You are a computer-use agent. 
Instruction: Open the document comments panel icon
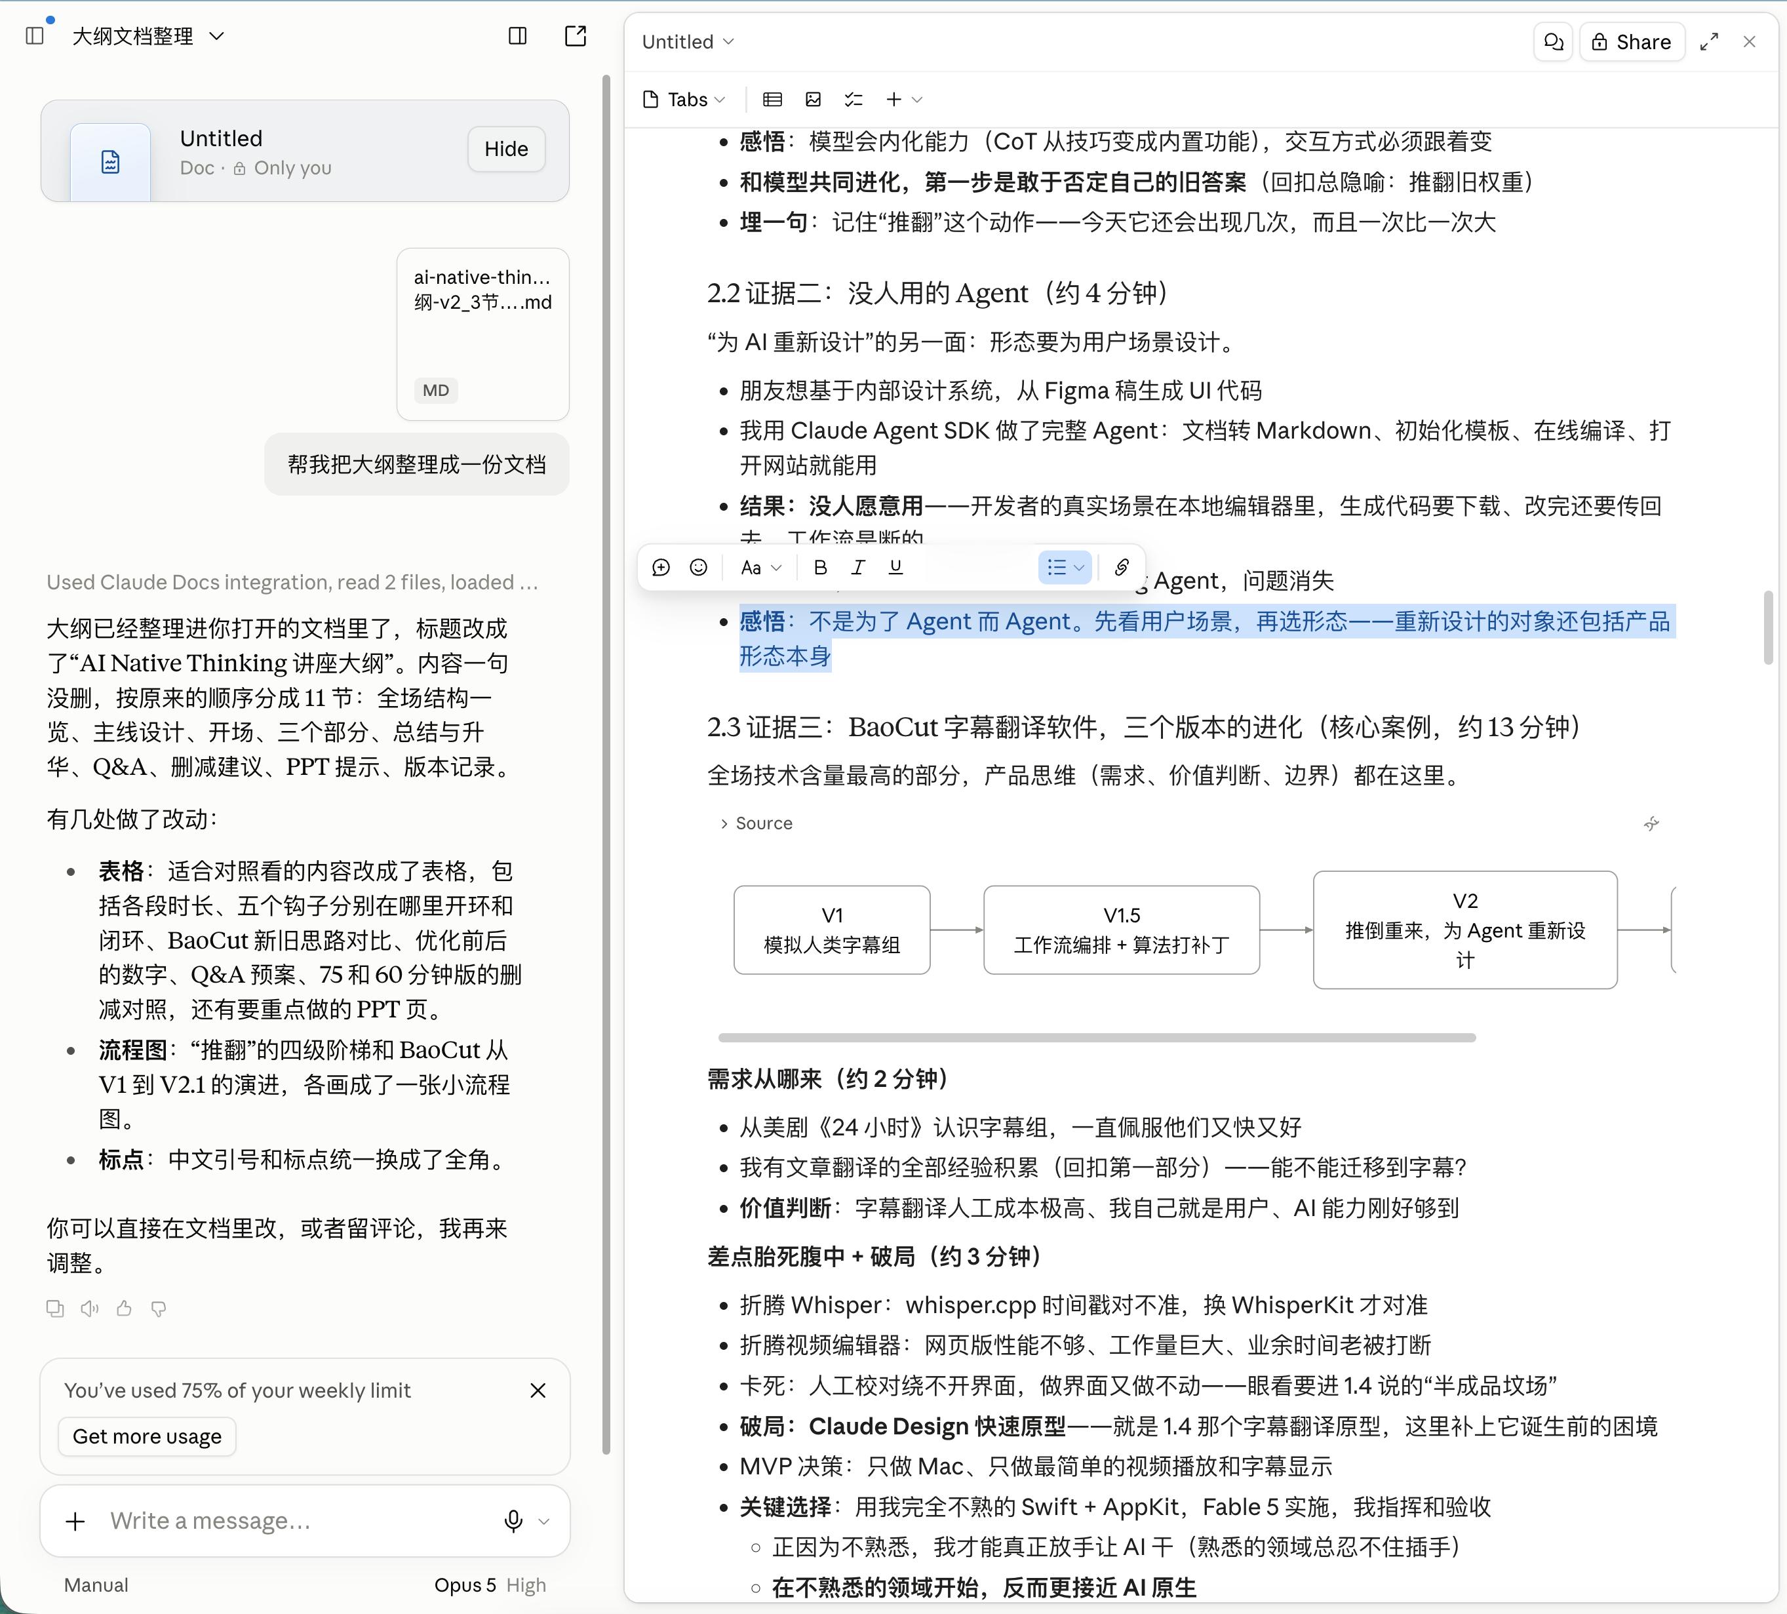[1553, 42]
